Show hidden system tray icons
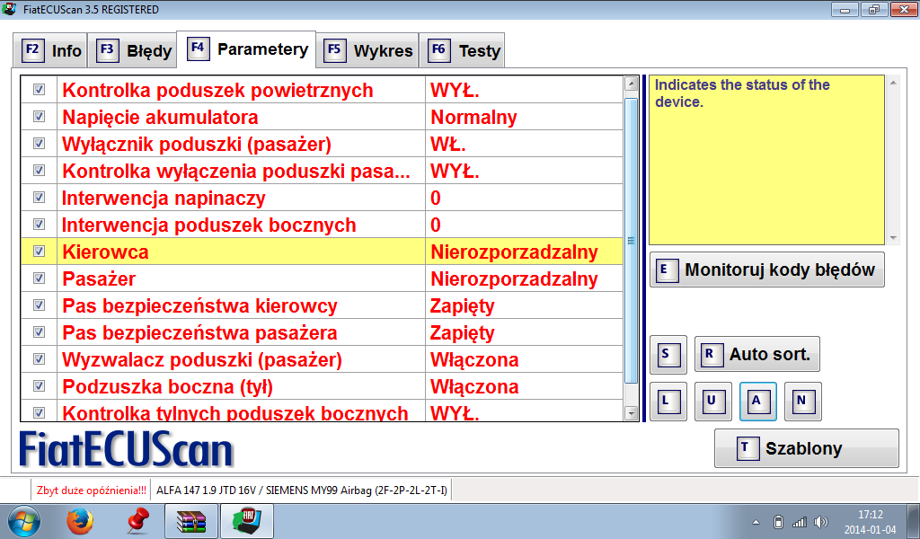 click(x=756, y=522)
